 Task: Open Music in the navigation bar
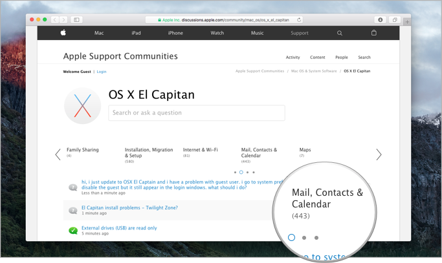click(x=257, y=33)
